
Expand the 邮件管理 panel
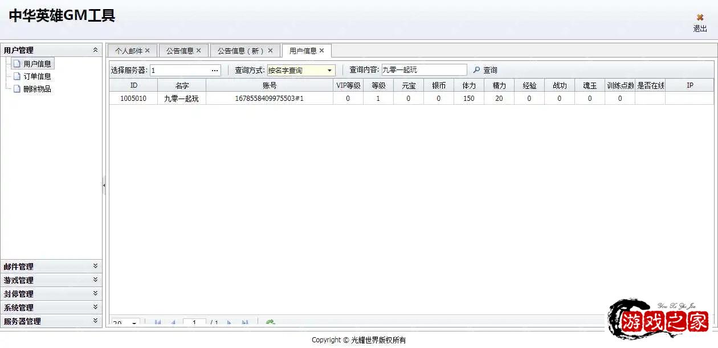pyautogui.click(x=95, y=266)
